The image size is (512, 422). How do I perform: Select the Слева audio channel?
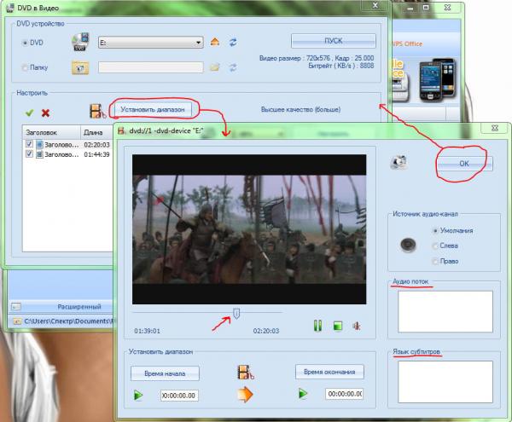tap(435, 246)
